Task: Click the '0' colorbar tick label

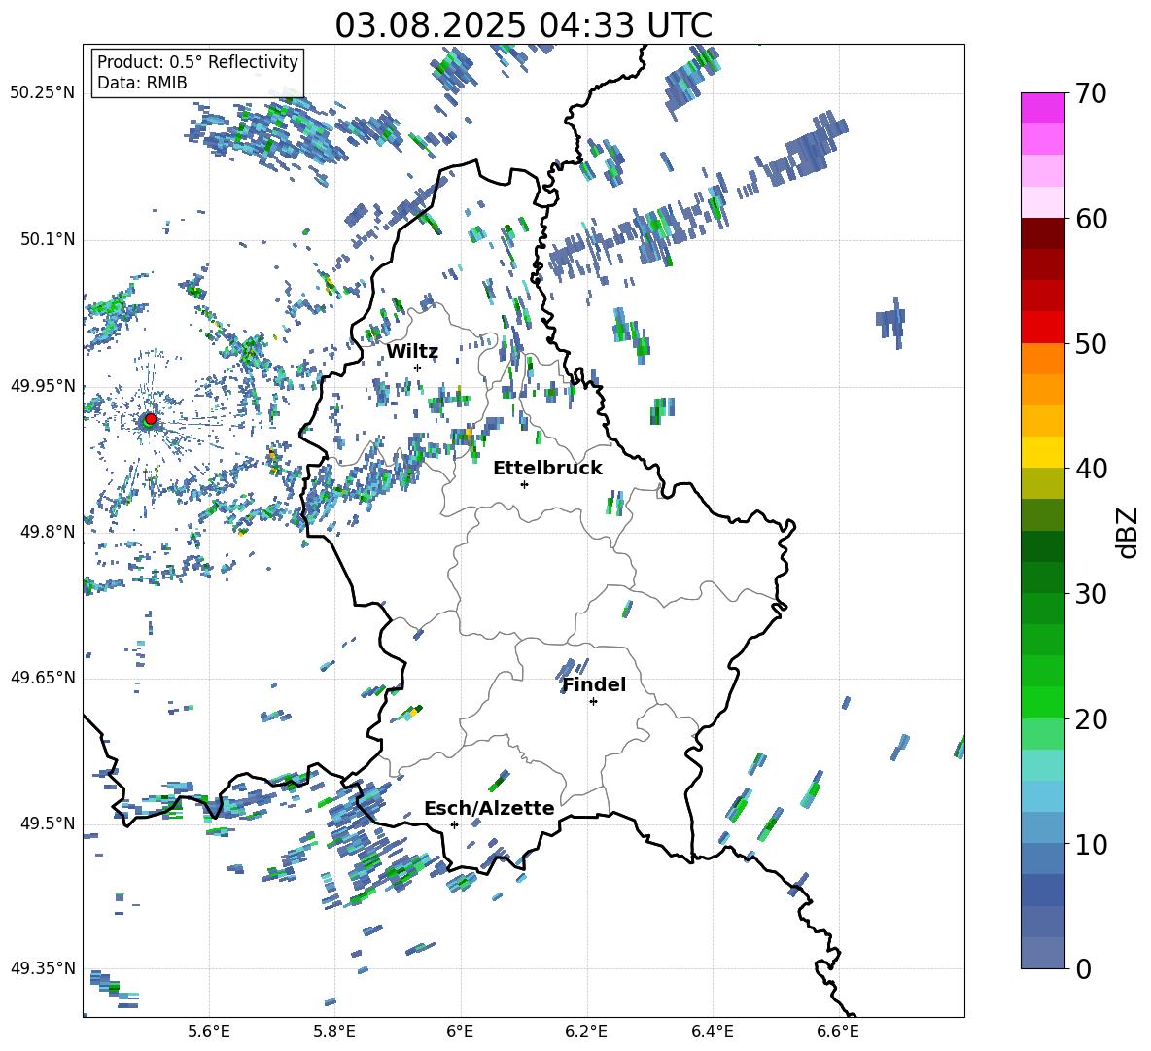Action: tap(1084, 968)
